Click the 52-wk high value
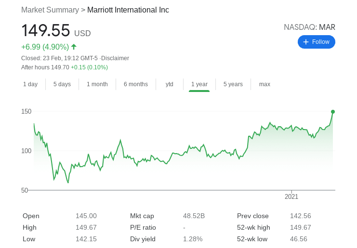Screen dimensions: 357x248 [x=300, y=227]
